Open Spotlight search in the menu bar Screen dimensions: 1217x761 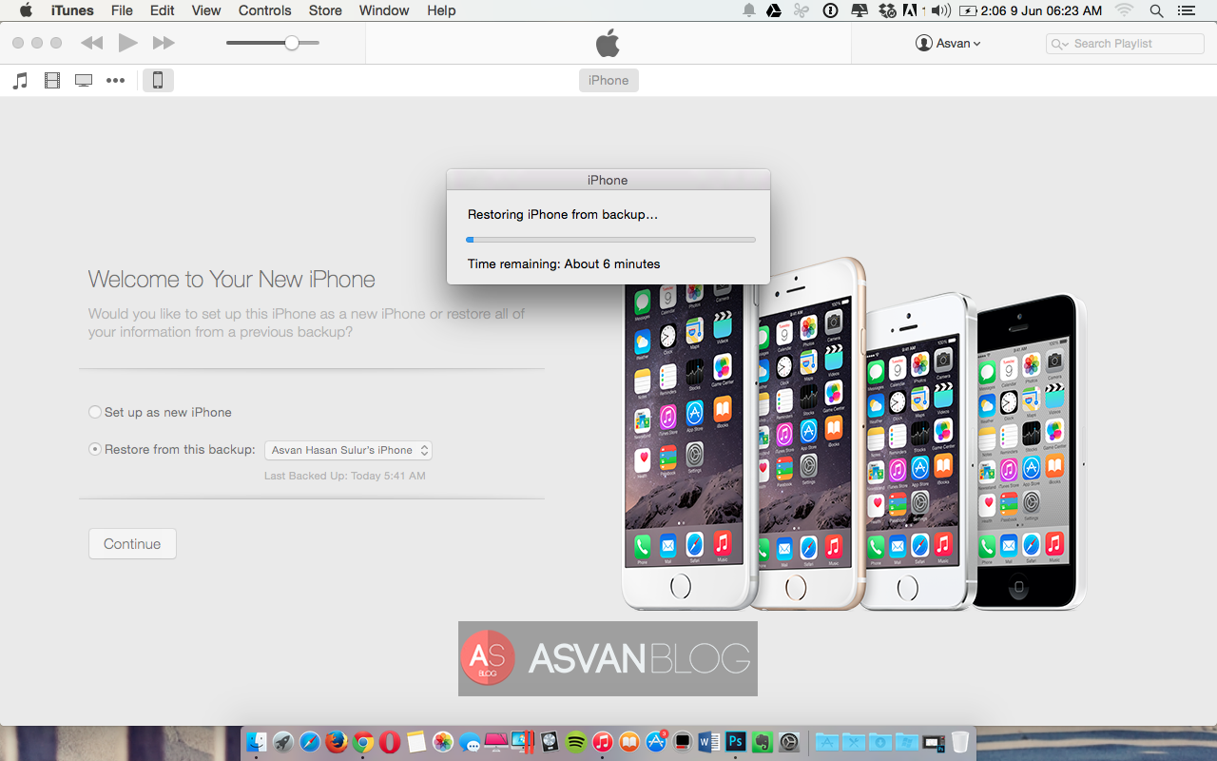(x=1156, y=10)
